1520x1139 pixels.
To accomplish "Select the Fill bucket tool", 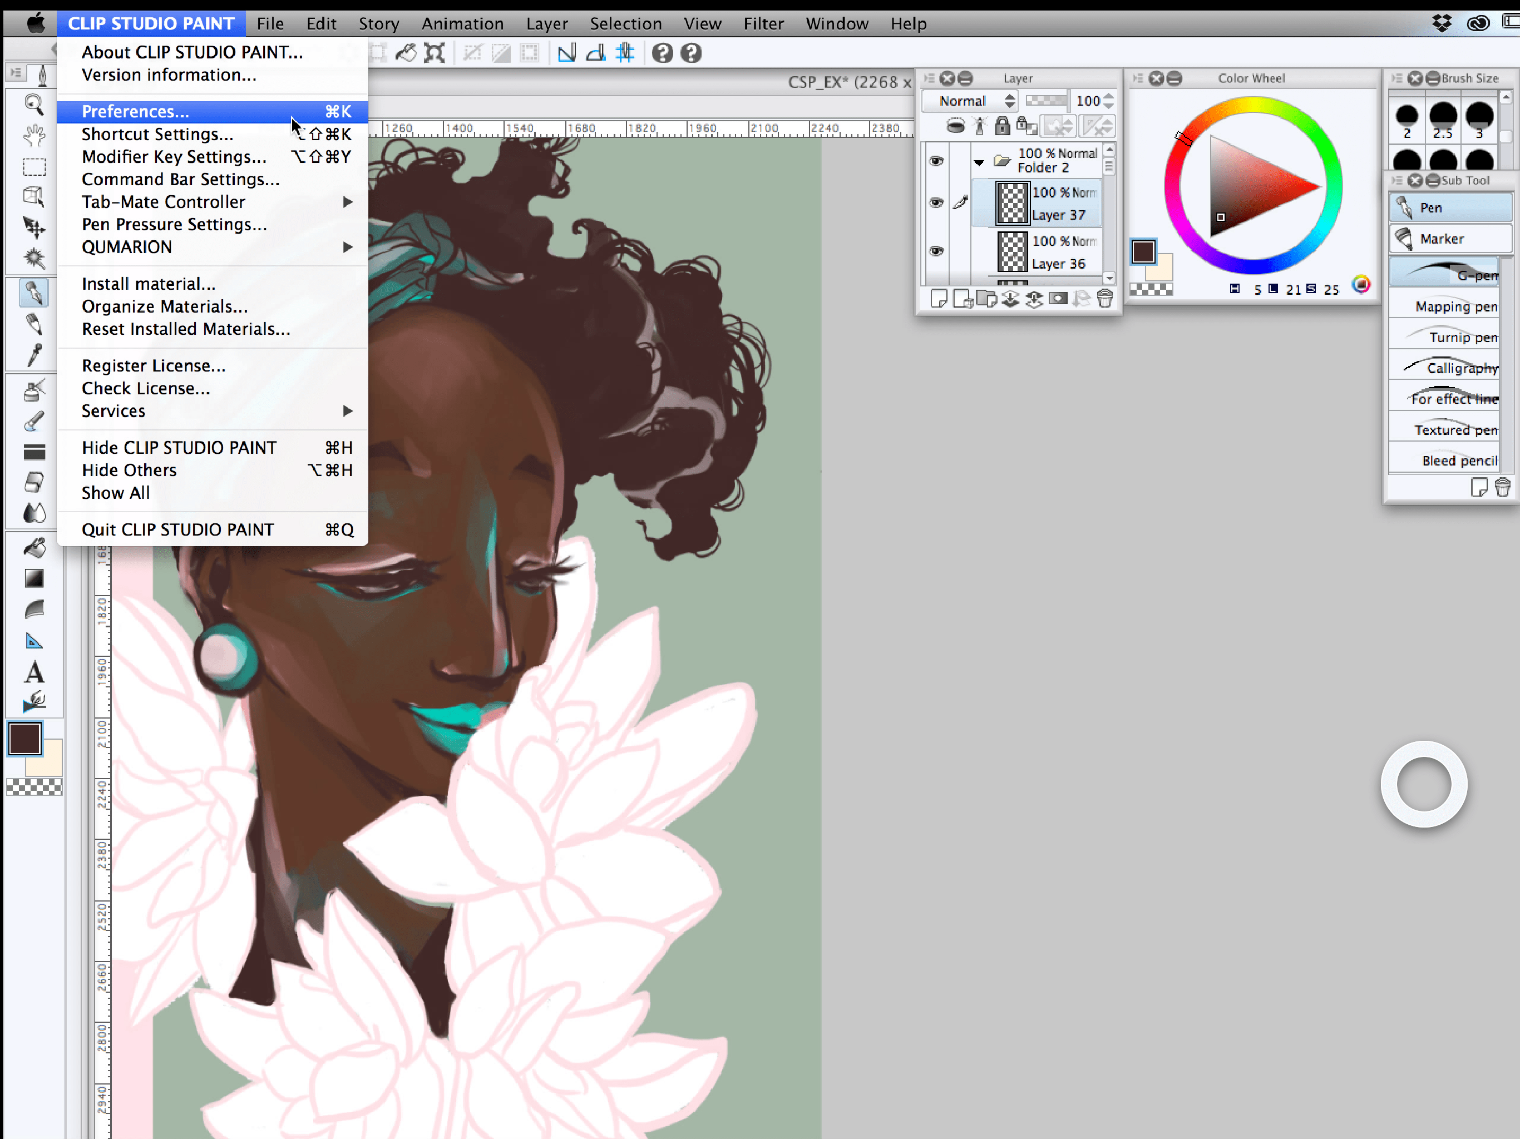I will 33,547.
